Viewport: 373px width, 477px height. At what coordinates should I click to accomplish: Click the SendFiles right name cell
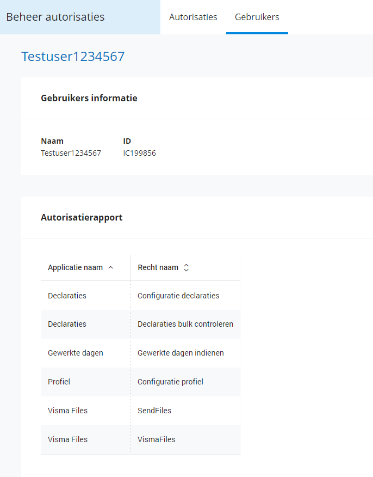(154, 411)
